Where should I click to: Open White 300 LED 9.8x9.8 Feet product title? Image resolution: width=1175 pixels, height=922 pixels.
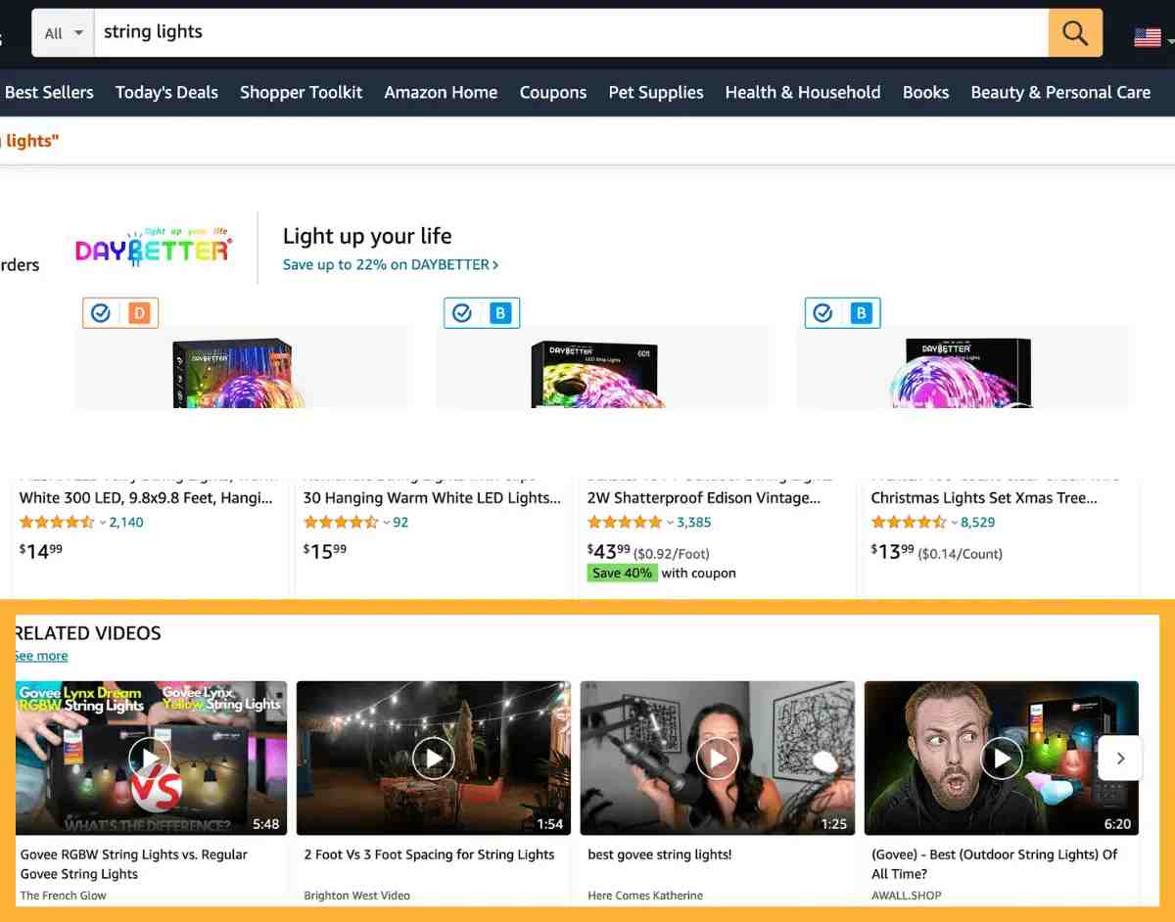coord(146,497)
